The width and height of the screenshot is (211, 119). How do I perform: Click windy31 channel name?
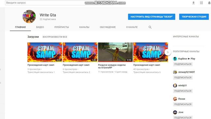(182, 85)
